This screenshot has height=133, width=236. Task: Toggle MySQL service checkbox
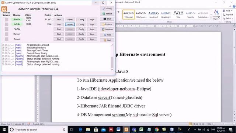tap(7, 24)
